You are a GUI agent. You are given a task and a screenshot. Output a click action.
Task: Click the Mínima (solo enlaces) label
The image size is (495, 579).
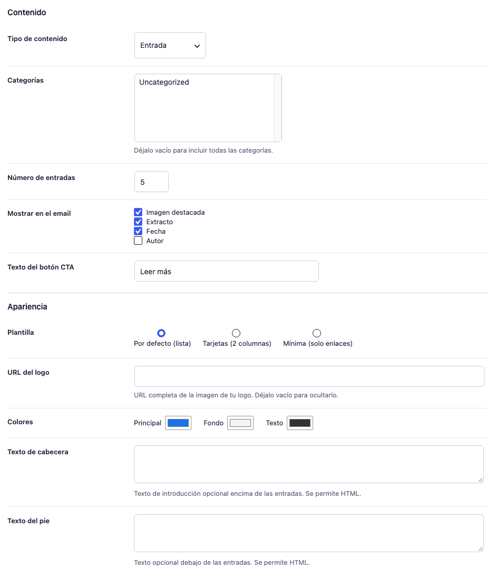[318, 343]
